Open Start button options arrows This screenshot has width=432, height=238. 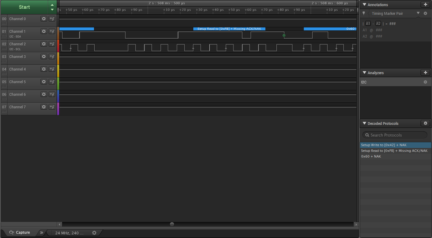coord(52,7)
